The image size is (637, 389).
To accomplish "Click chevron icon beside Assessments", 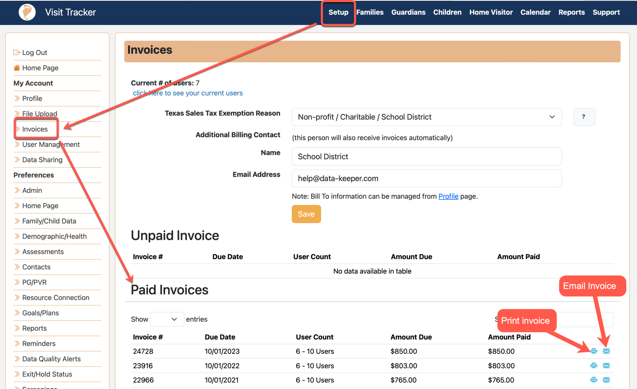I will (17, 251).
